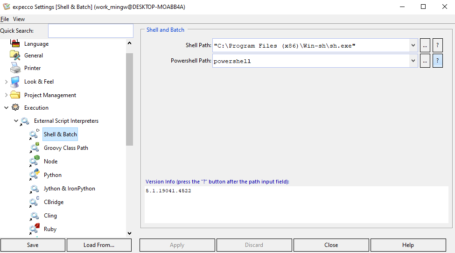
Task: Click the Node icon in settings tree
Action: click(x=35, y=162)
